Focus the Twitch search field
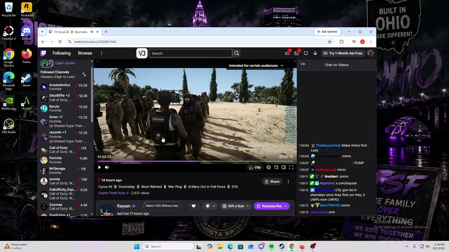The width and height of the screenshot is (449, 252). coord(190,53)
